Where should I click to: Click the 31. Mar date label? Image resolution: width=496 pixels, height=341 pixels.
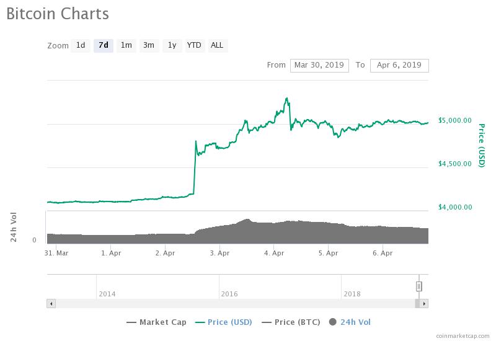click(x=56, y=253)
